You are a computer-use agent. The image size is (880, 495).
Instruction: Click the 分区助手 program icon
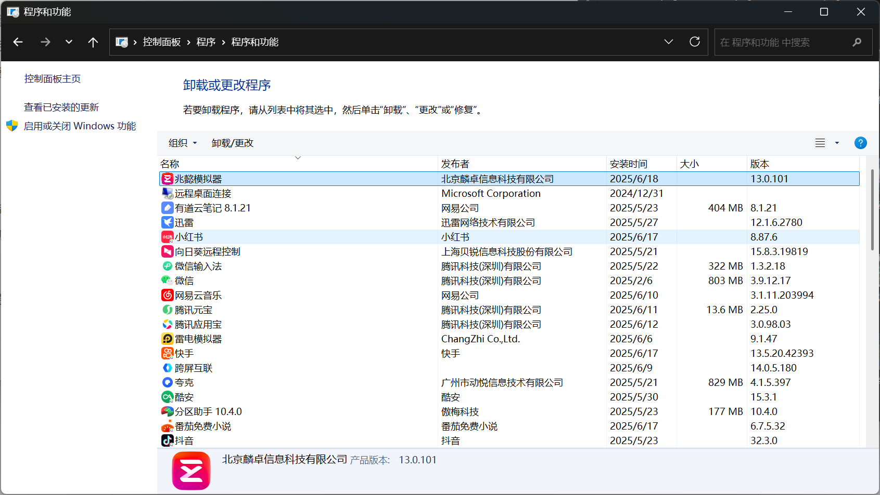click(167, 411)
